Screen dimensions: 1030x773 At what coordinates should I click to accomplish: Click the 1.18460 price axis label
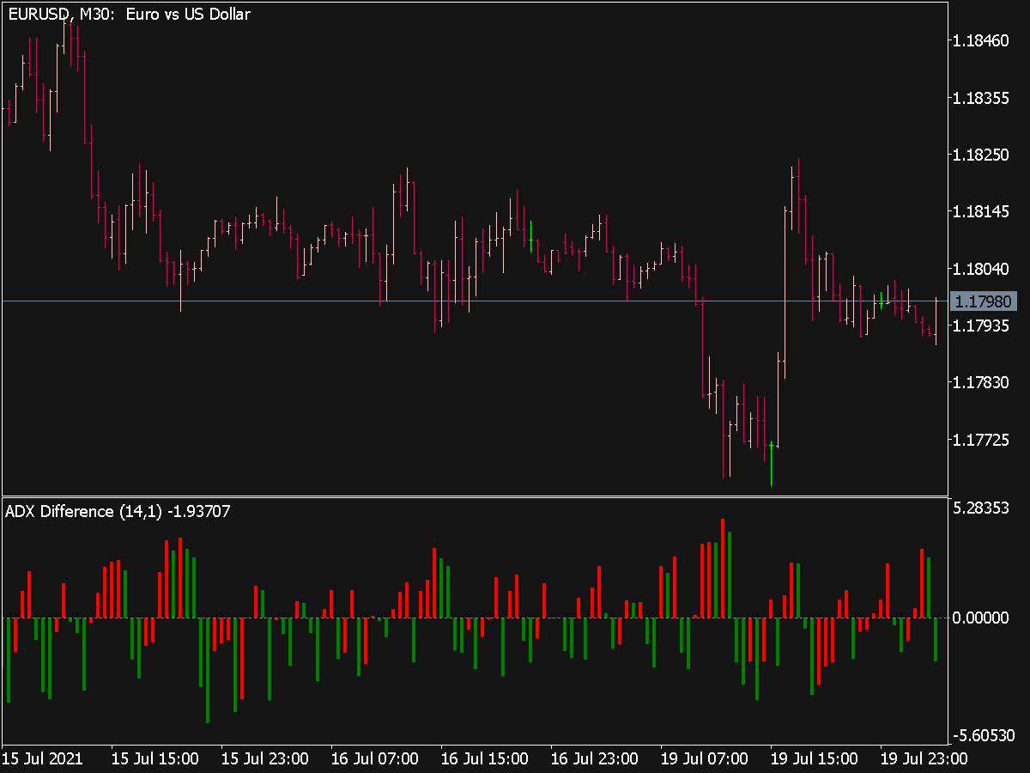982,40
